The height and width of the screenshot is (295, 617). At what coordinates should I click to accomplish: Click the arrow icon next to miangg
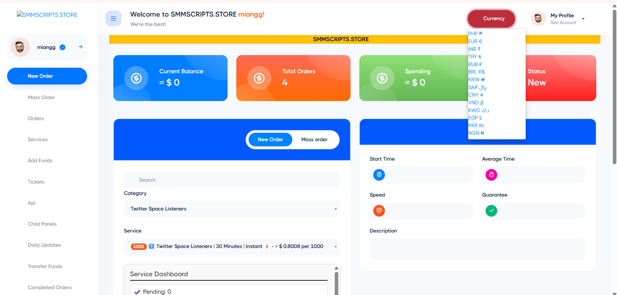coord(81,47)
